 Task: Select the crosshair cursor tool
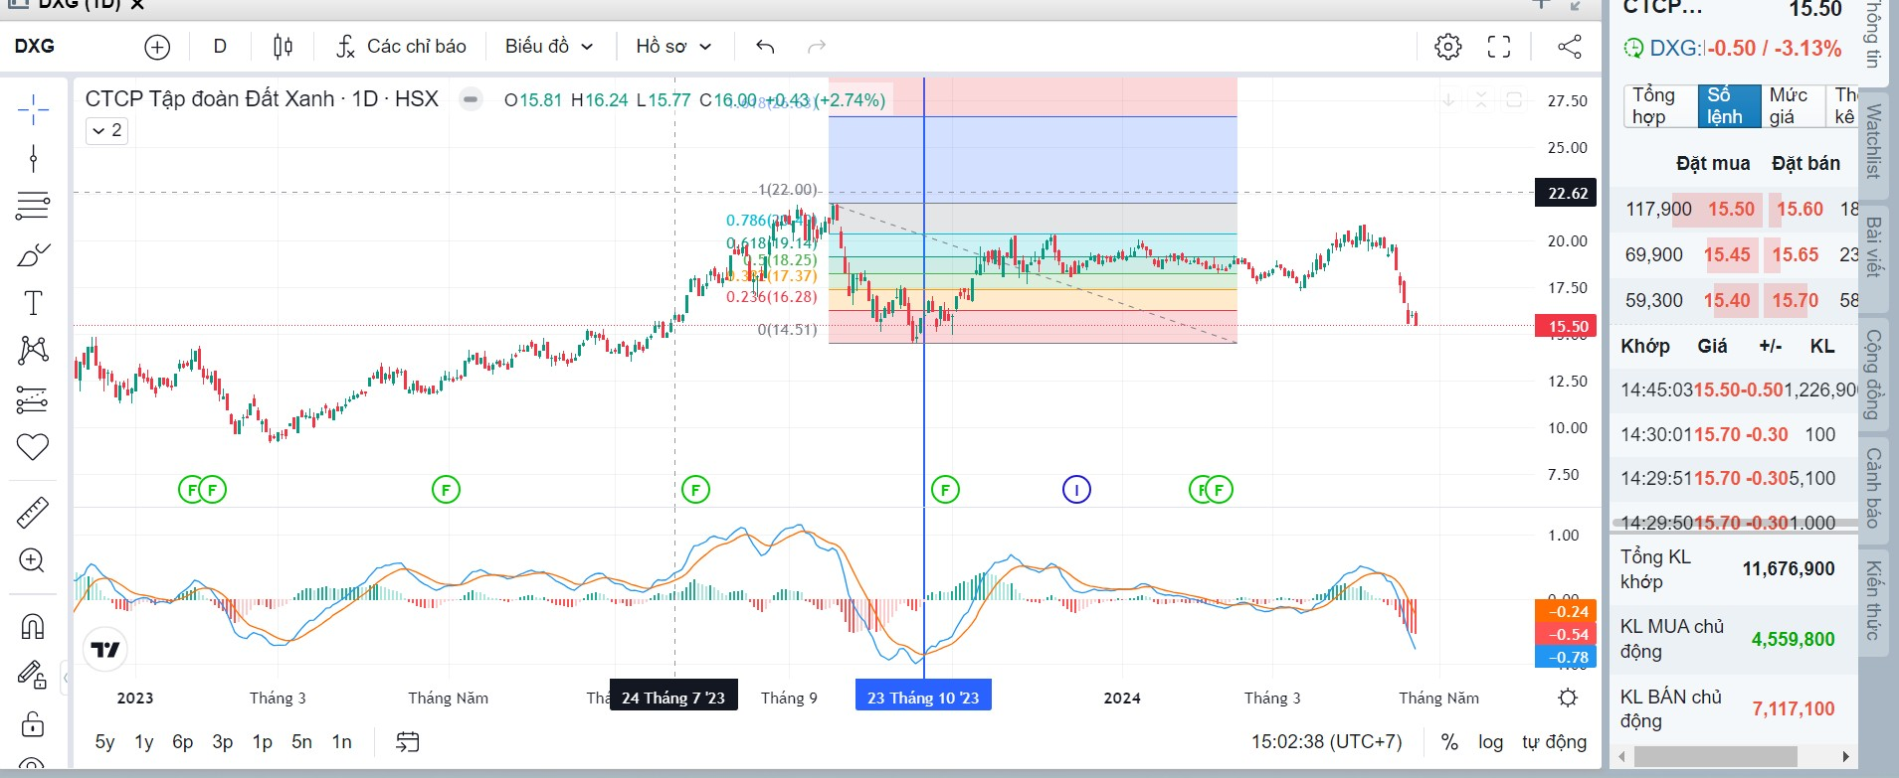coord(33,110)
